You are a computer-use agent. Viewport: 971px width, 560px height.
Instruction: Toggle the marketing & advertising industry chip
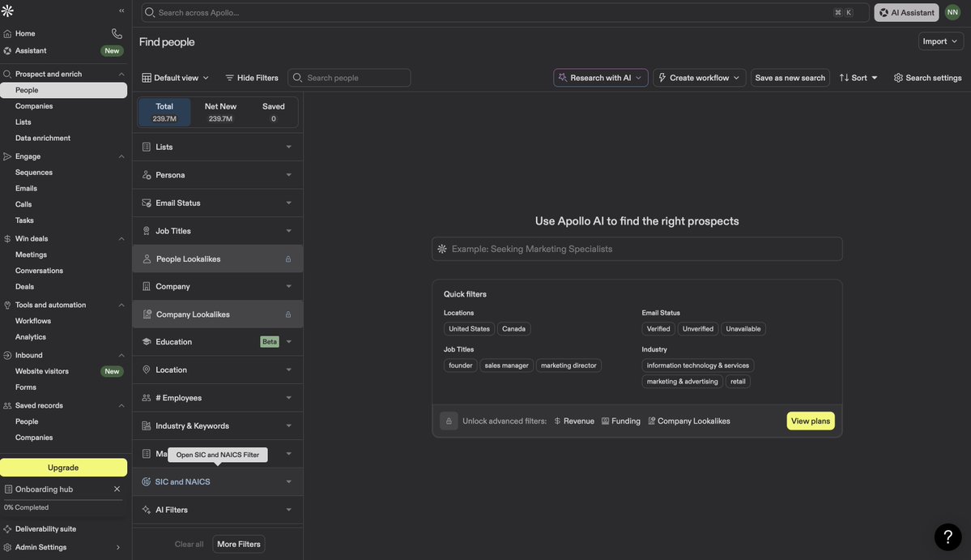[682, 382]
